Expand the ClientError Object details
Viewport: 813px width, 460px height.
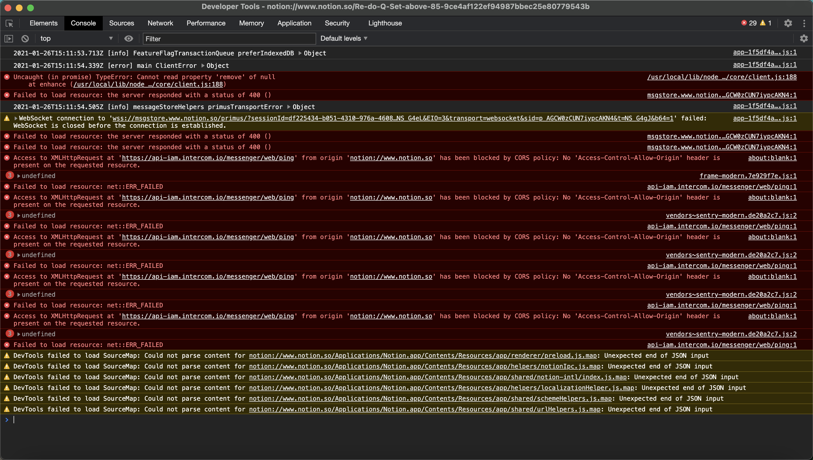pyautogui.click(x=203, y=65)
